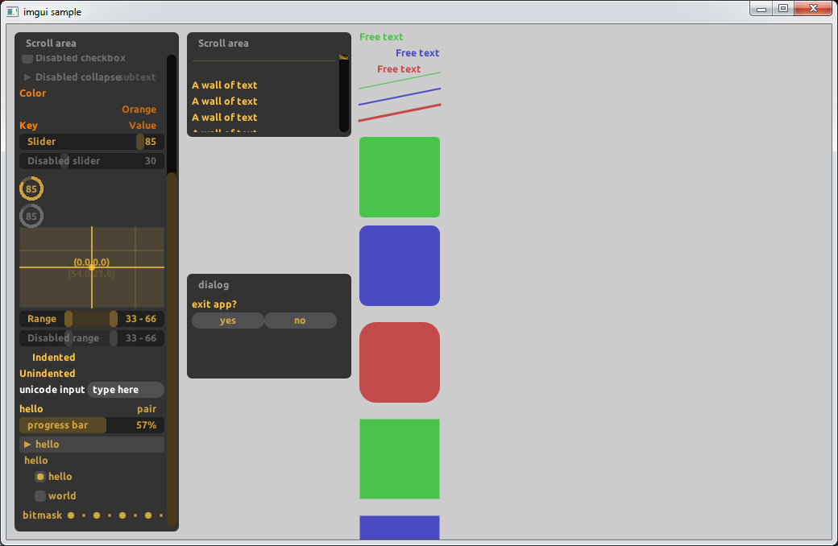The image size is (838, 546).
Task: Click the green Free text
Action: coord(381,37)
